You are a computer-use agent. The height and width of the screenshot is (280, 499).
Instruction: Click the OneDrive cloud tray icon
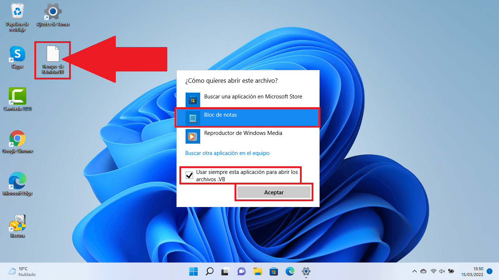423,271
